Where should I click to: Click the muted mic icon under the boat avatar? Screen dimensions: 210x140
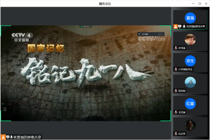[x=176, y=91]
